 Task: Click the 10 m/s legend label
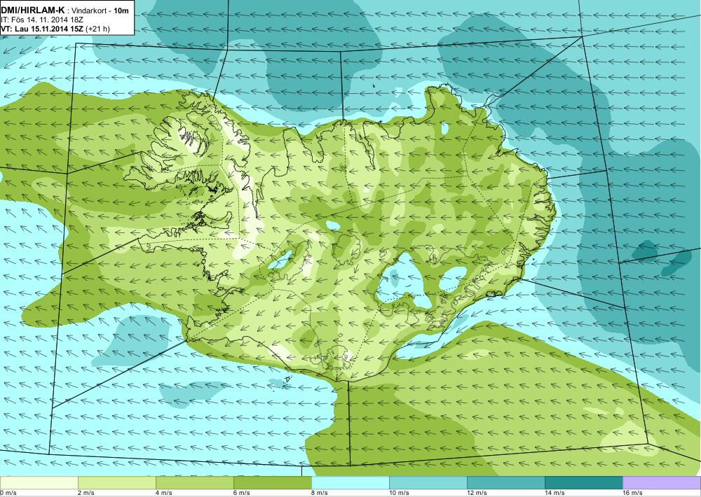point(400,493)
